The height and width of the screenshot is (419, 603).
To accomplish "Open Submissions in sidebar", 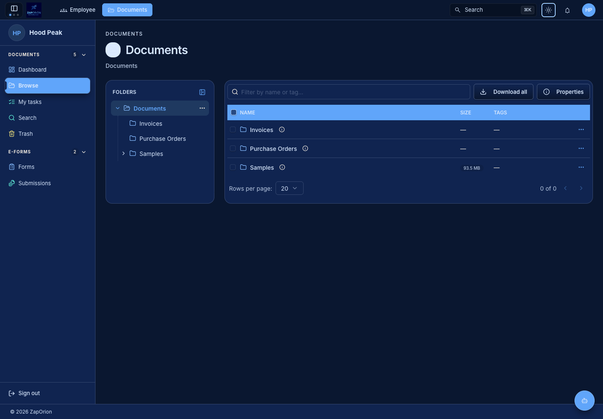I will (47, 183).
